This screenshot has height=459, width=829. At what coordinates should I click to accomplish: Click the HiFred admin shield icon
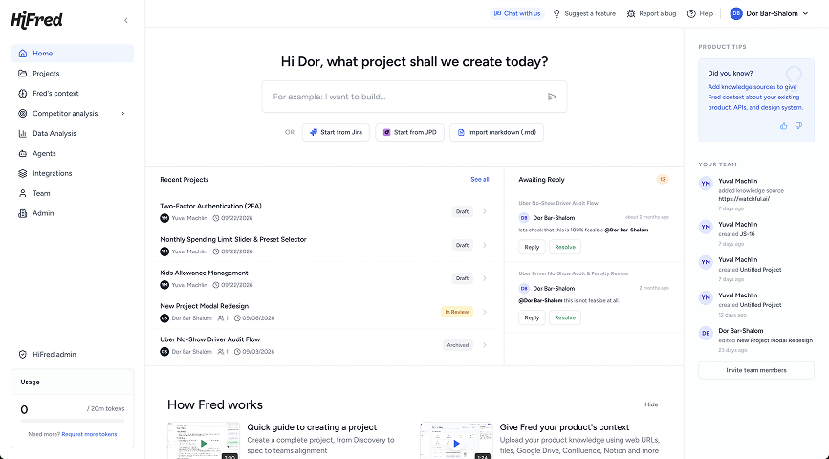pos(23,355)
